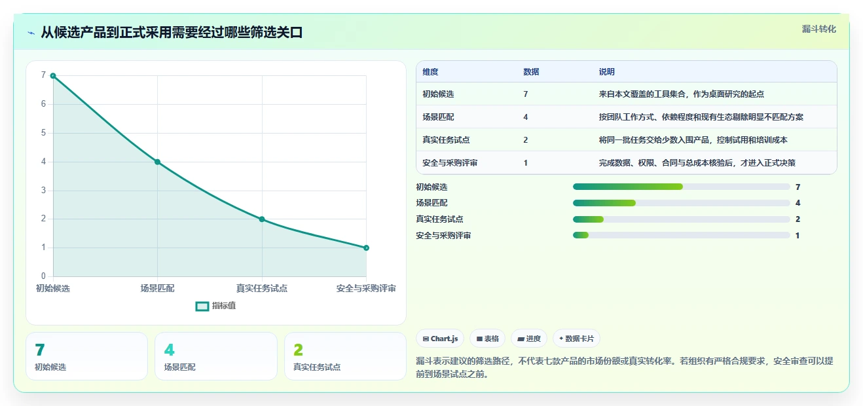The width and height of the screenshot is (863, 406).
Task: Click table data value 4 for 场景匹配
Action: pyautogui.click(x=526, y=117)
